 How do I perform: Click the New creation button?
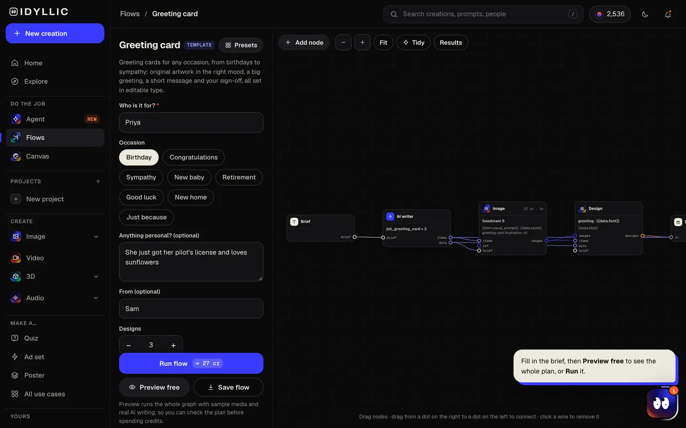55,33
